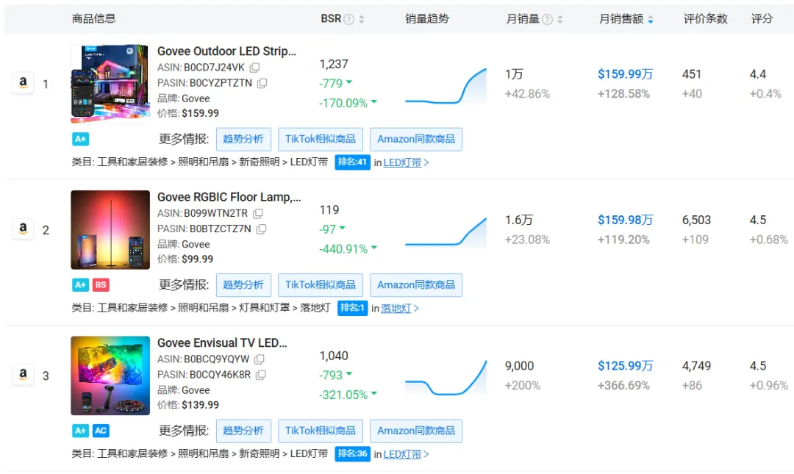The image size is (794, 474).
Task: Click A+ badge under Govee Envisual TV LED
Action: [81, 431]
